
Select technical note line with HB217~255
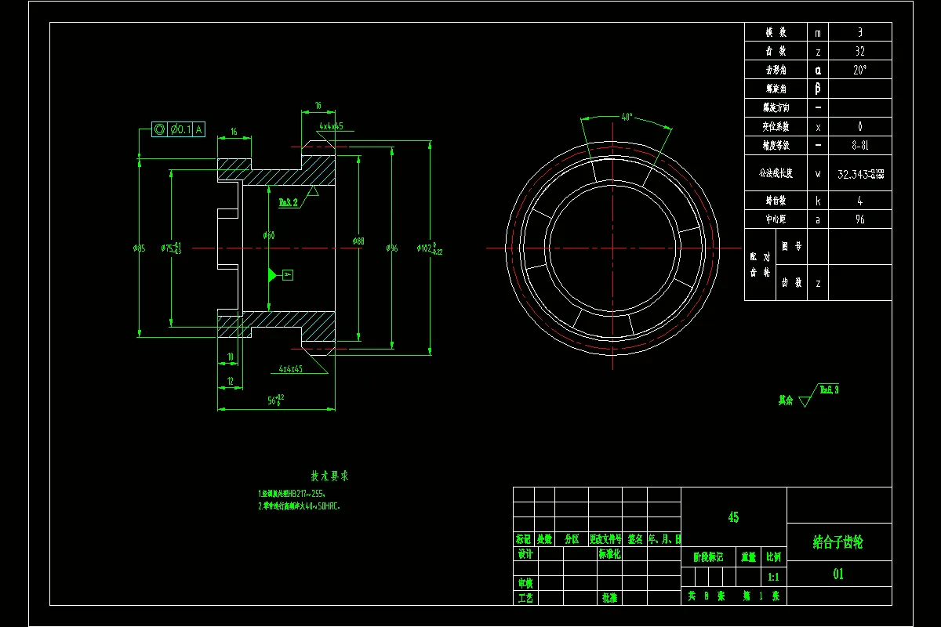coord(292,494)
